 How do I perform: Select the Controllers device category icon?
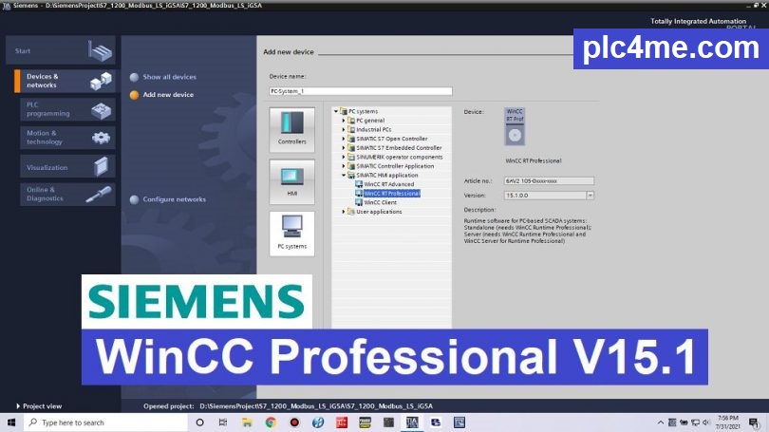(x=291, y=128)
